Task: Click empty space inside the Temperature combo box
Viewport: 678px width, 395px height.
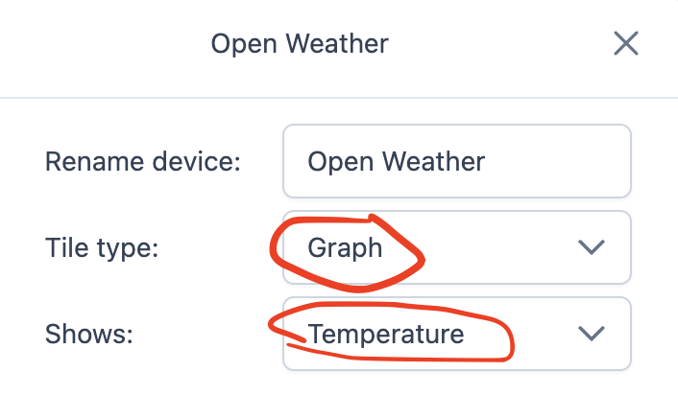Action: click(x=538, y=334)
